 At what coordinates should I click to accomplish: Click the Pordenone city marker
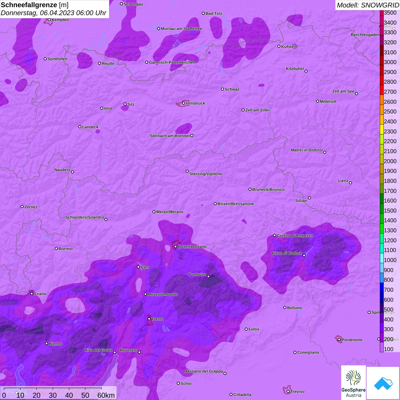point(339,340)
